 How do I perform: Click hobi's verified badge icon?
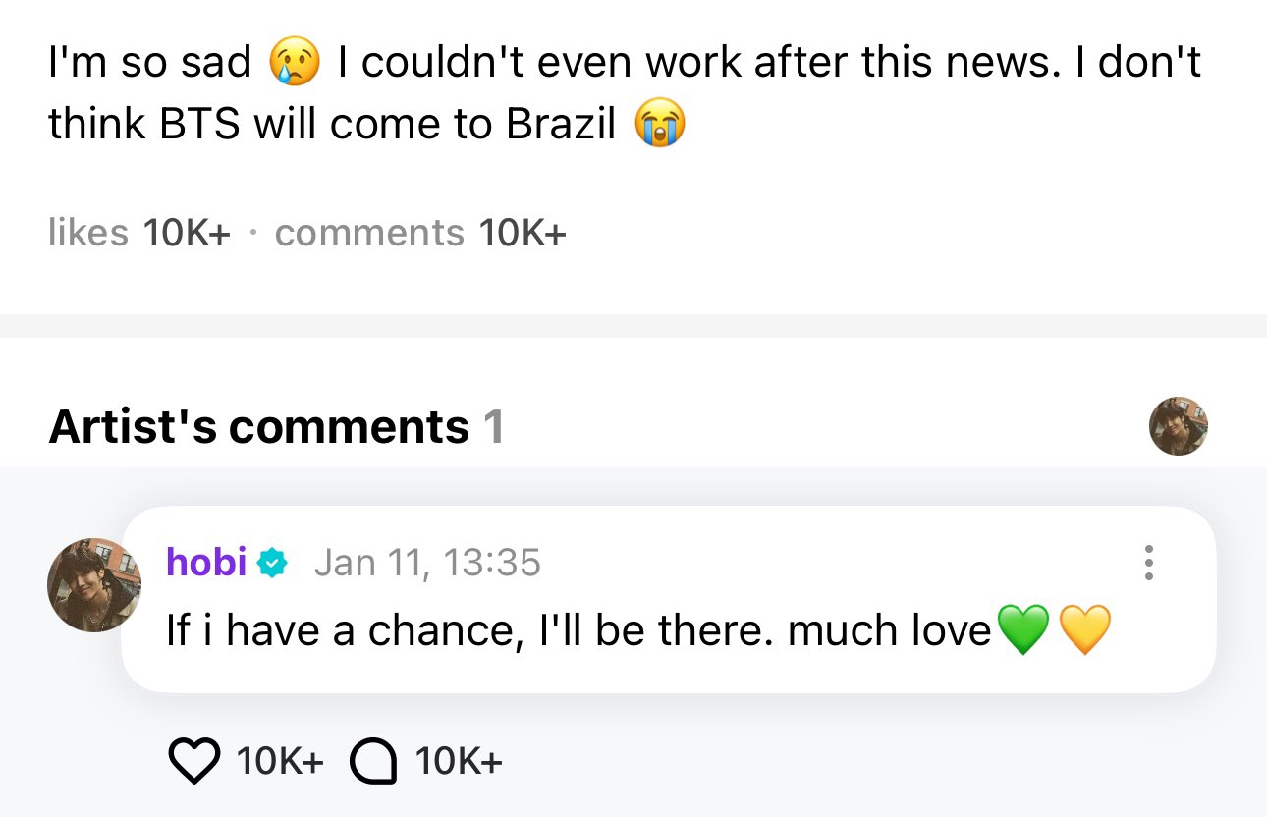point(272,563)
